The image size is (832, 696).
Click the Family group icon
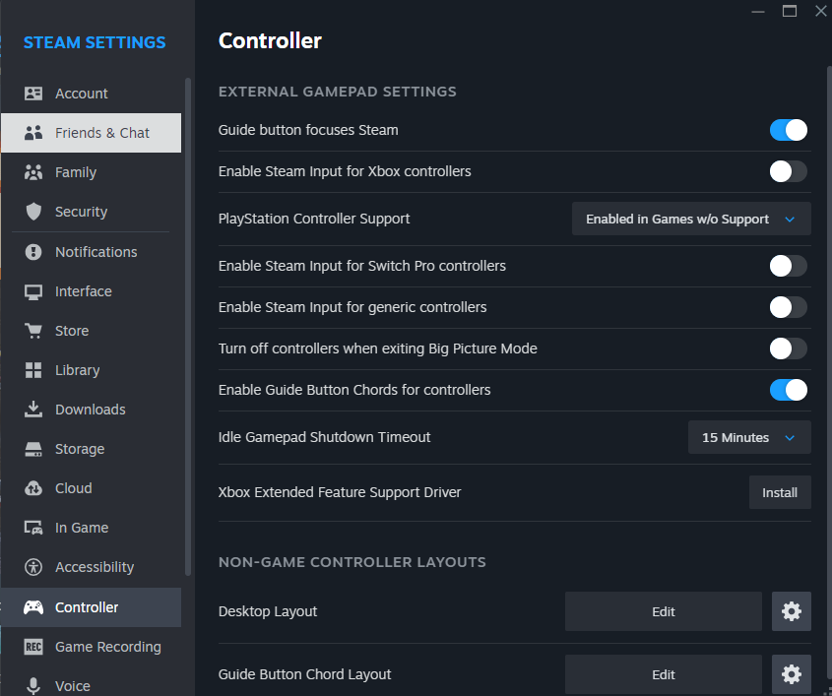tap(33, 172)
